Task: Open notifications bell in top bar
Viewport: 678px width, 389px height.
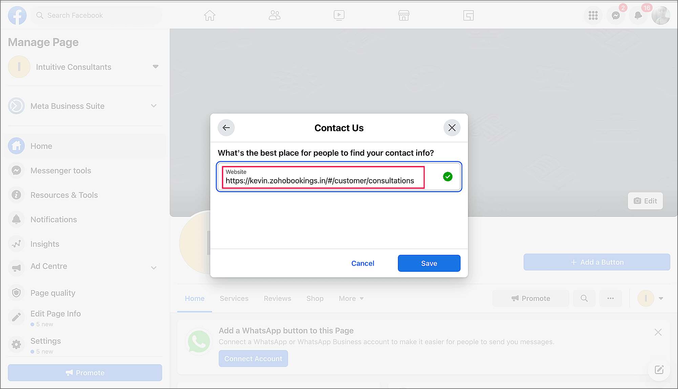Action: point(638,16)
